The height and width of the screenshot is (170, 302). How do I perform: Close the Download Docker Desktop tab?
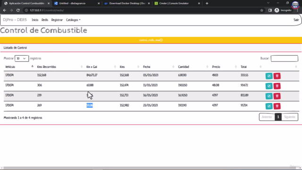[x=149, y=3]
